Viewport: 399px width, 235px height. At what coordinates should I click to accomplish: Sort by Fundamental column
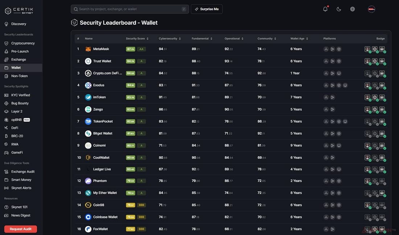click(202, 39)
